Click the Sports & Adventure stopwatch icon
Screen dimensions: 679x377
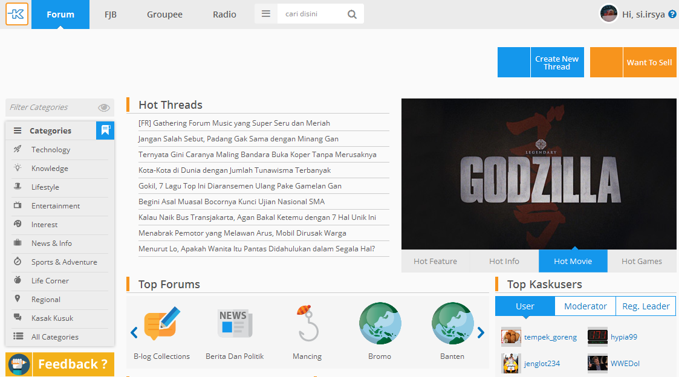coord(18,262)
